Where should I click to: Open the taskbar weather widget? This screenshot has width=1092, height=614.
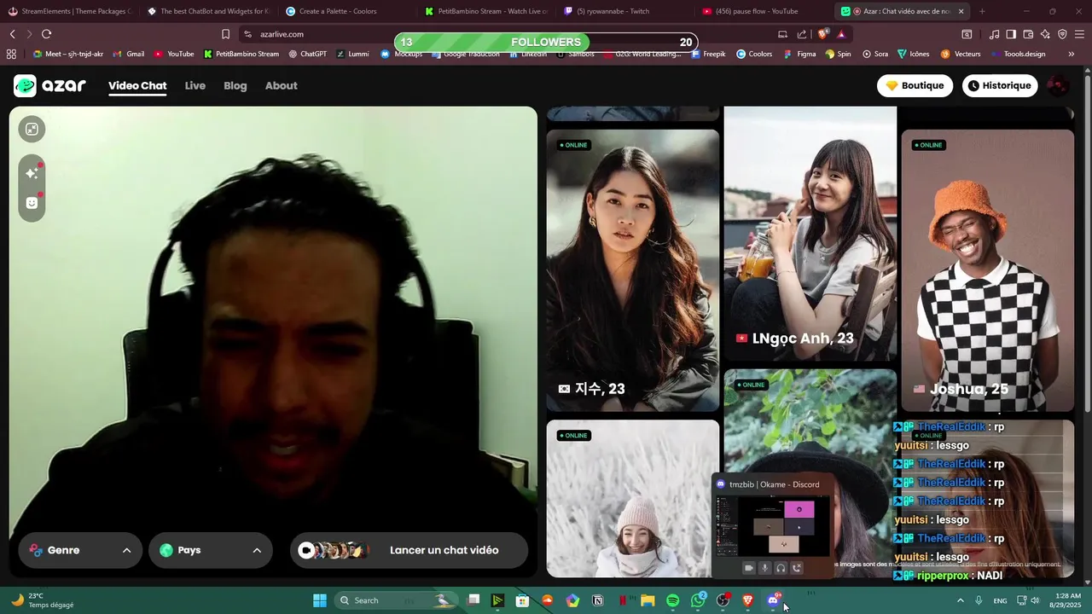[43, 600]
